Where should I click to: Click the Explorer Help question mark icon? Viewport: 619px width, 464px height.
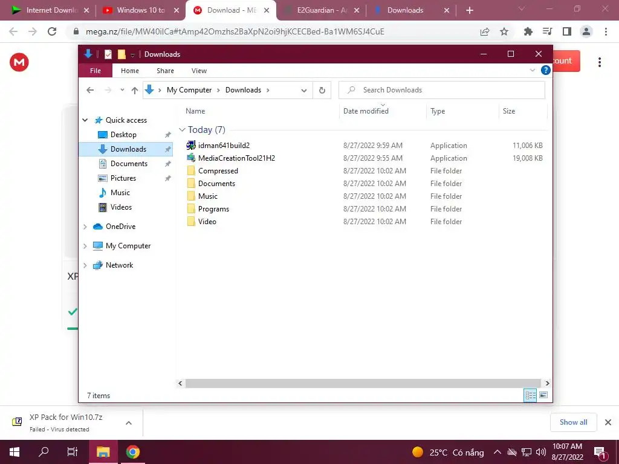[546, 70]
